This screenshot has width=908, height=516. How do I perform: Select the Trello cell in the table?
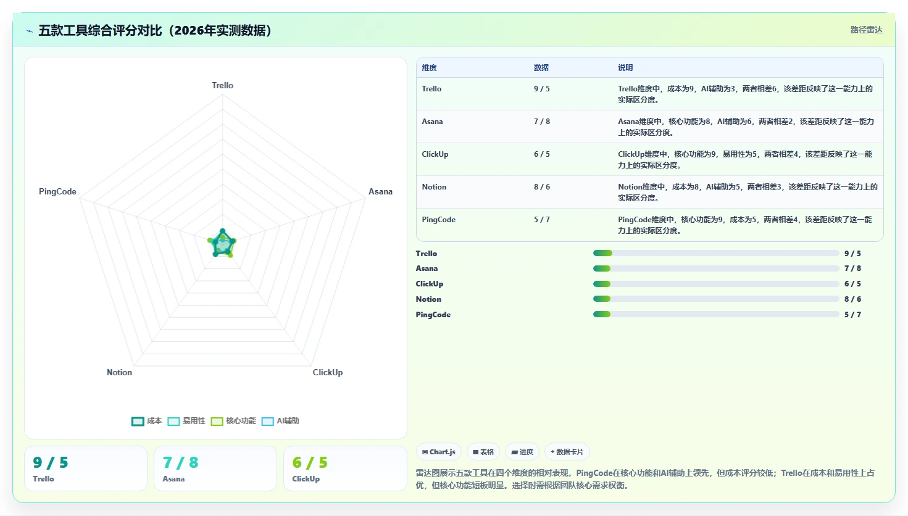[431, 89]
